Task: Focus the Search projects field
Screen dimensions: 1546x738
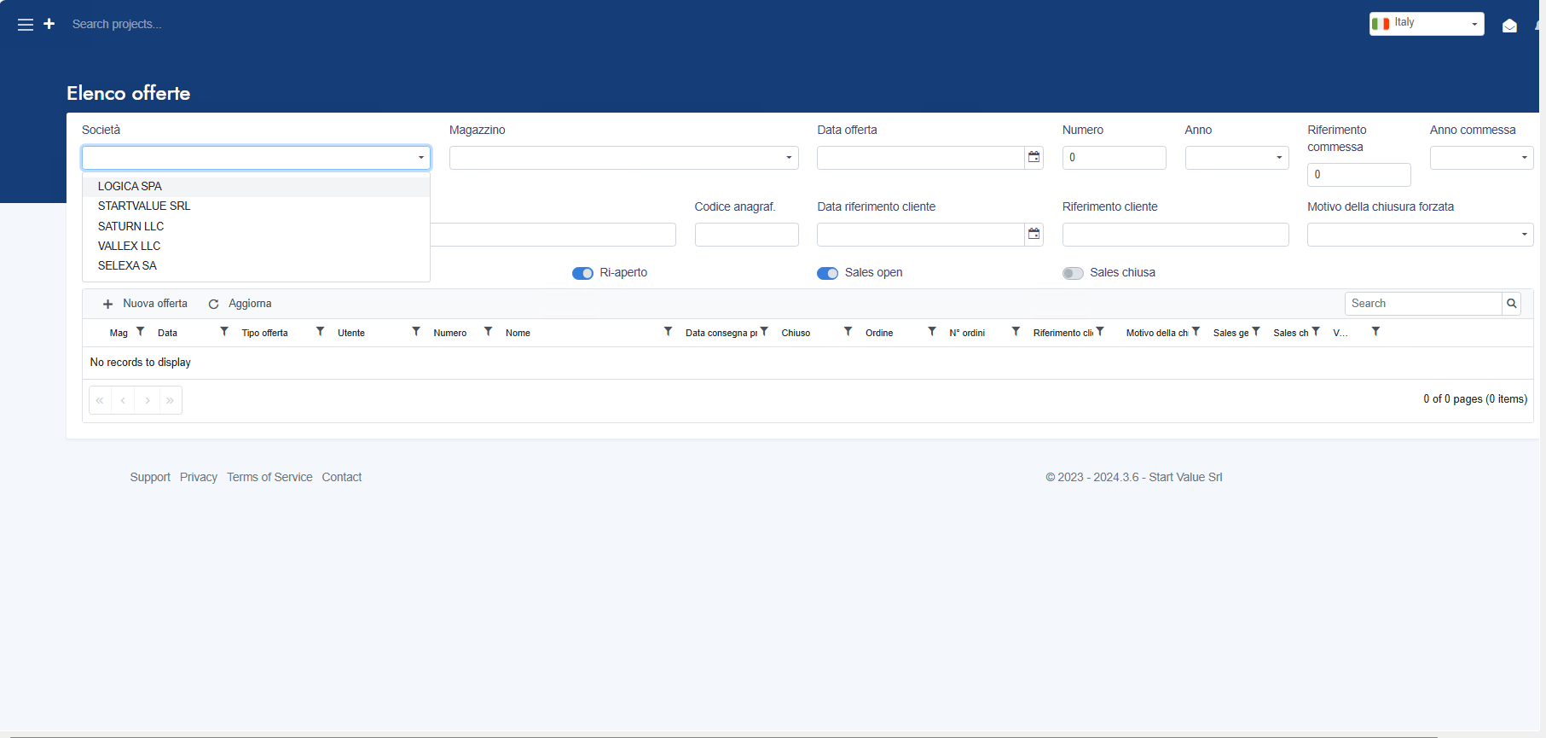Action: 117,24
